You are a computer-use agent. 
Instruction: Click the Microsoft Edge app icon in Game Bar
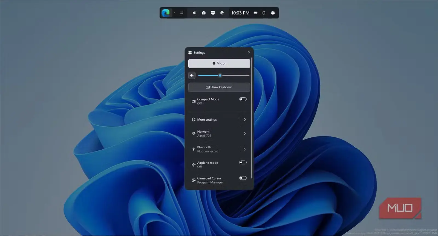click(165, 13)
